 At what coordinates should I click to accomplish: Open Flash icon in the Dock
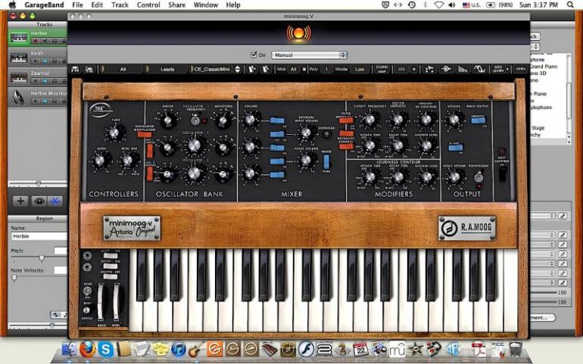coord(306,350)
